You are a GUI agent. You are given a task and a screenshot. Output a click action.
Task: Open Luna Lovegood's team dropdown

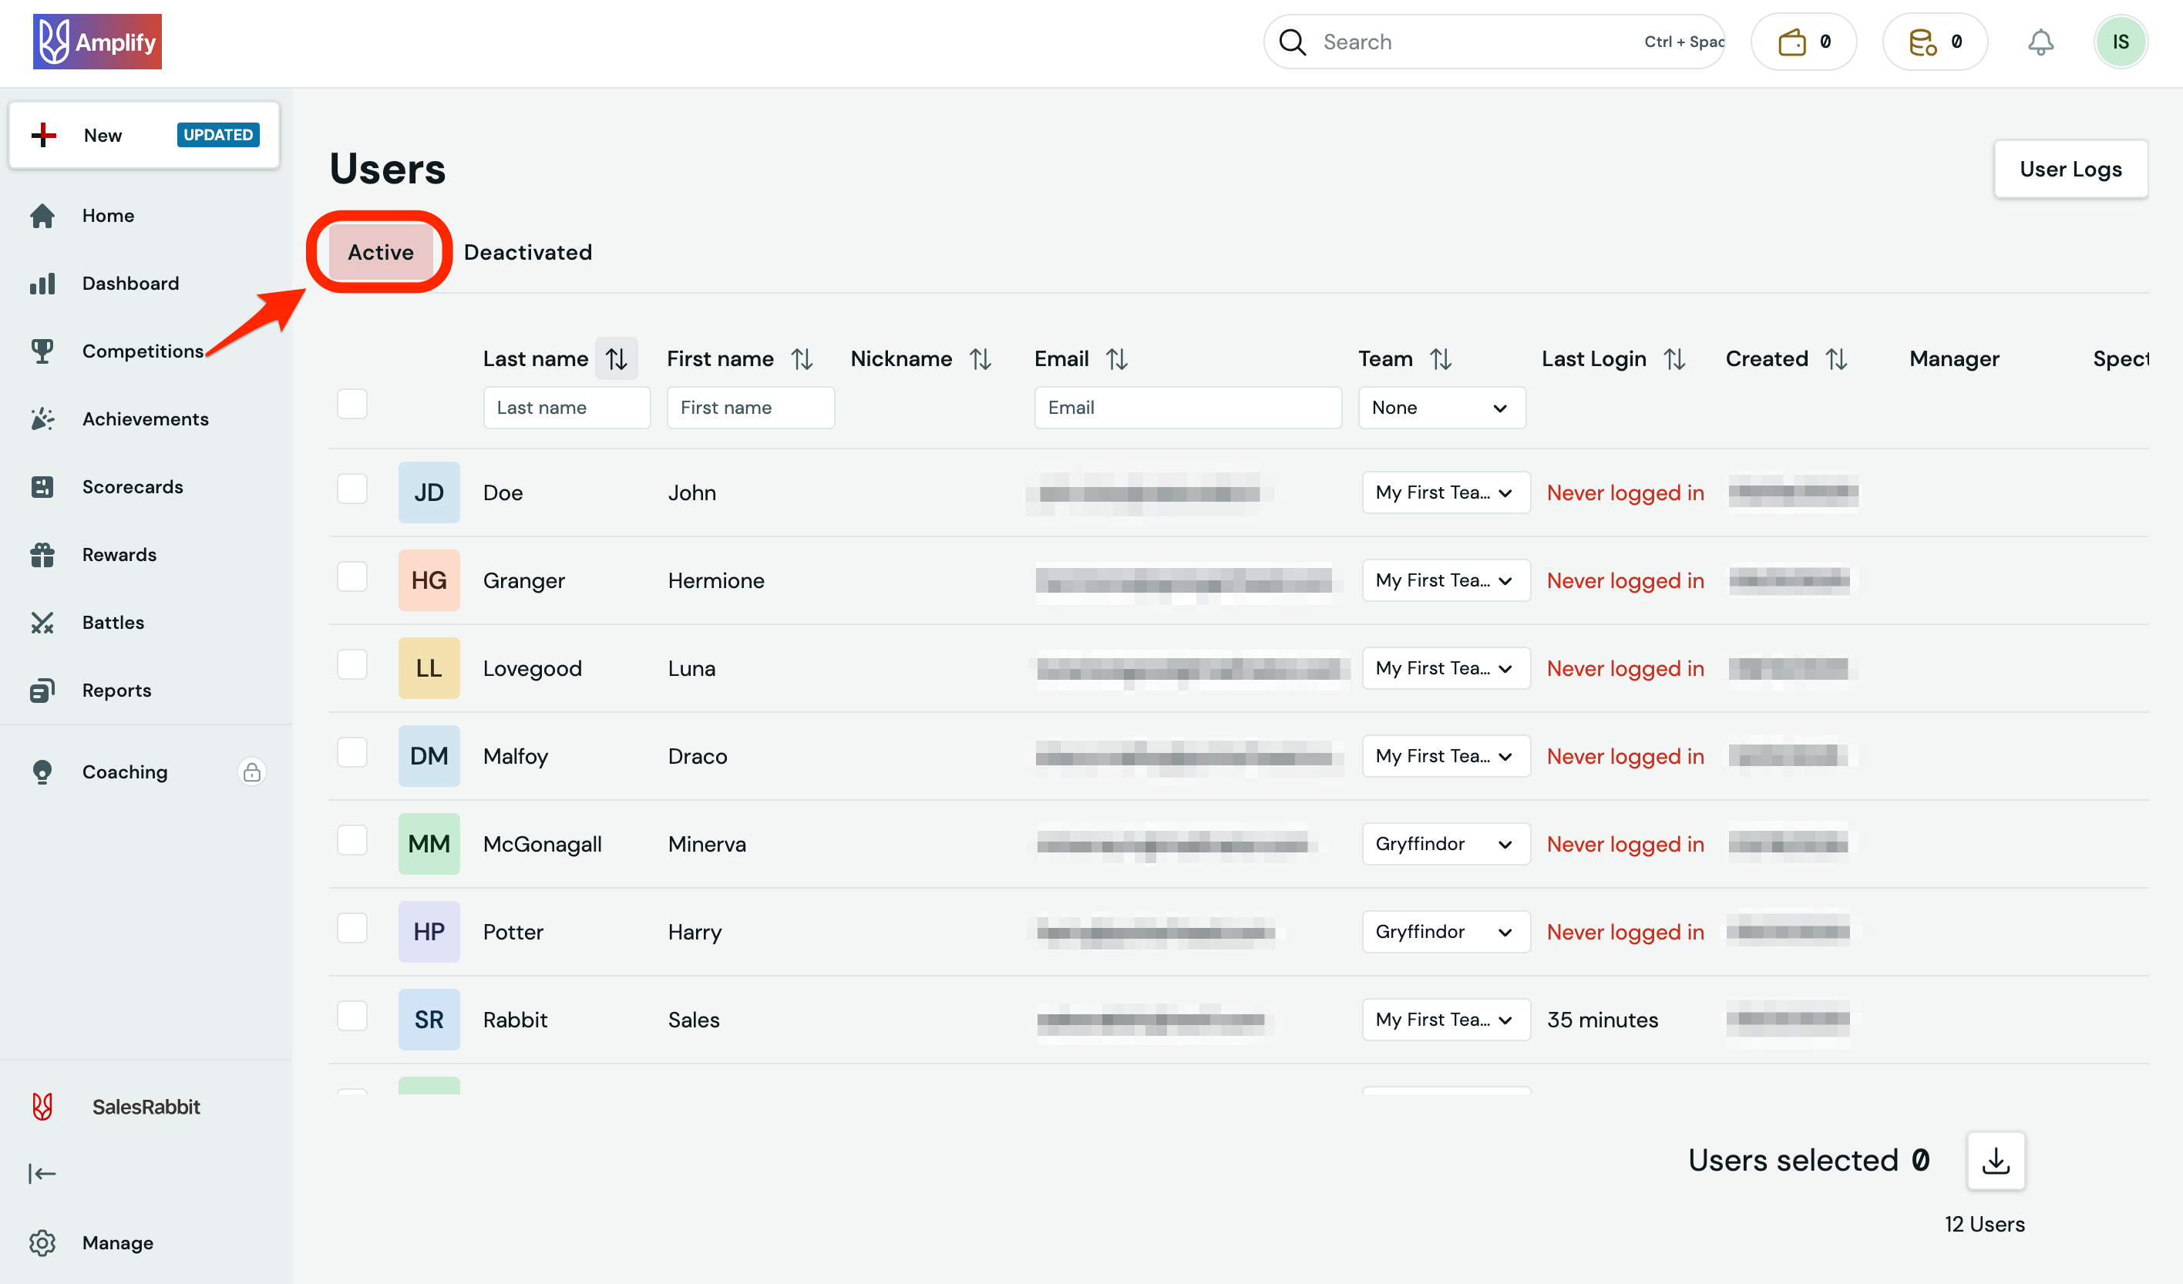[x=1445, y=668]
